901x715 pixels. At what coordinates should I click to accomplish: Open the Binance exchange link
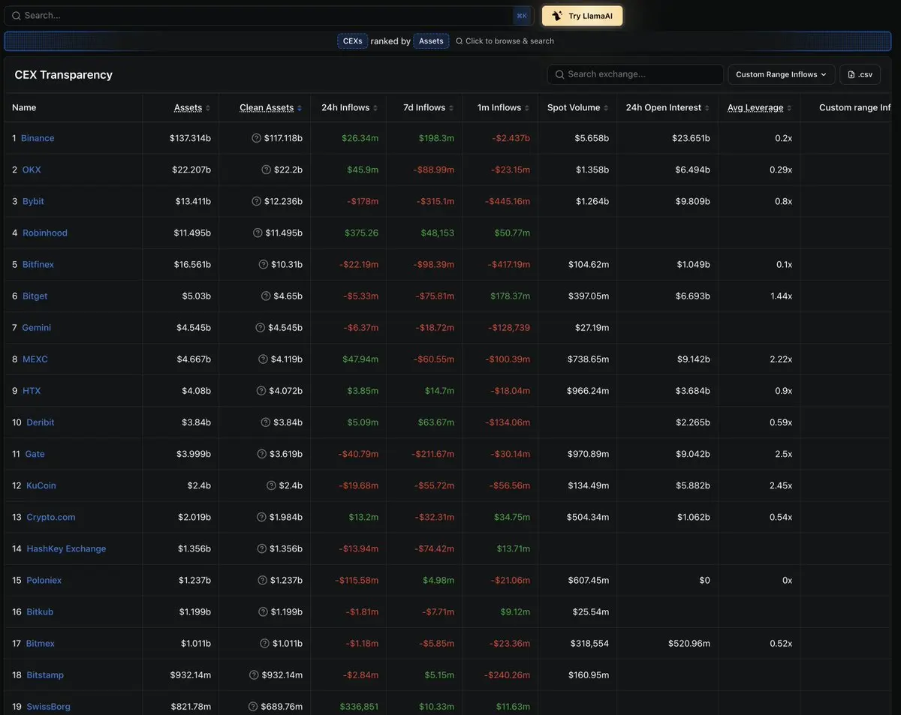point(38,138)
